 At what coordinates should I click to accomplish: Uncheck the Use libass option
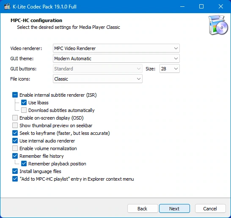tap(24, 103)
